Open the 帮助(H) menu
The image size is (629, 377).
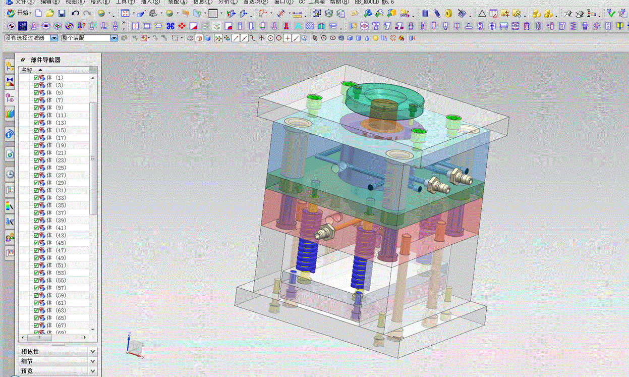click(339, 2)
